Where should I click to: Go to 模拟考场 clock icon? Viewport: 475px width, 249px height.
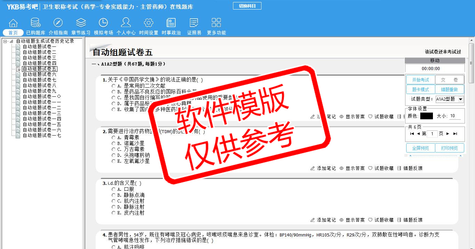coord(103,23)
